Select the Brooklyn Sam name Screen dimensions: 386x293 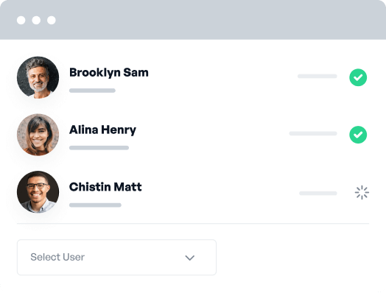(x=109, y=73)
